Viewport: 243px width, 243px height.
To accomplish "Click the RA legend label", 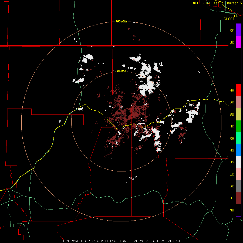I will tap(232, 139).
